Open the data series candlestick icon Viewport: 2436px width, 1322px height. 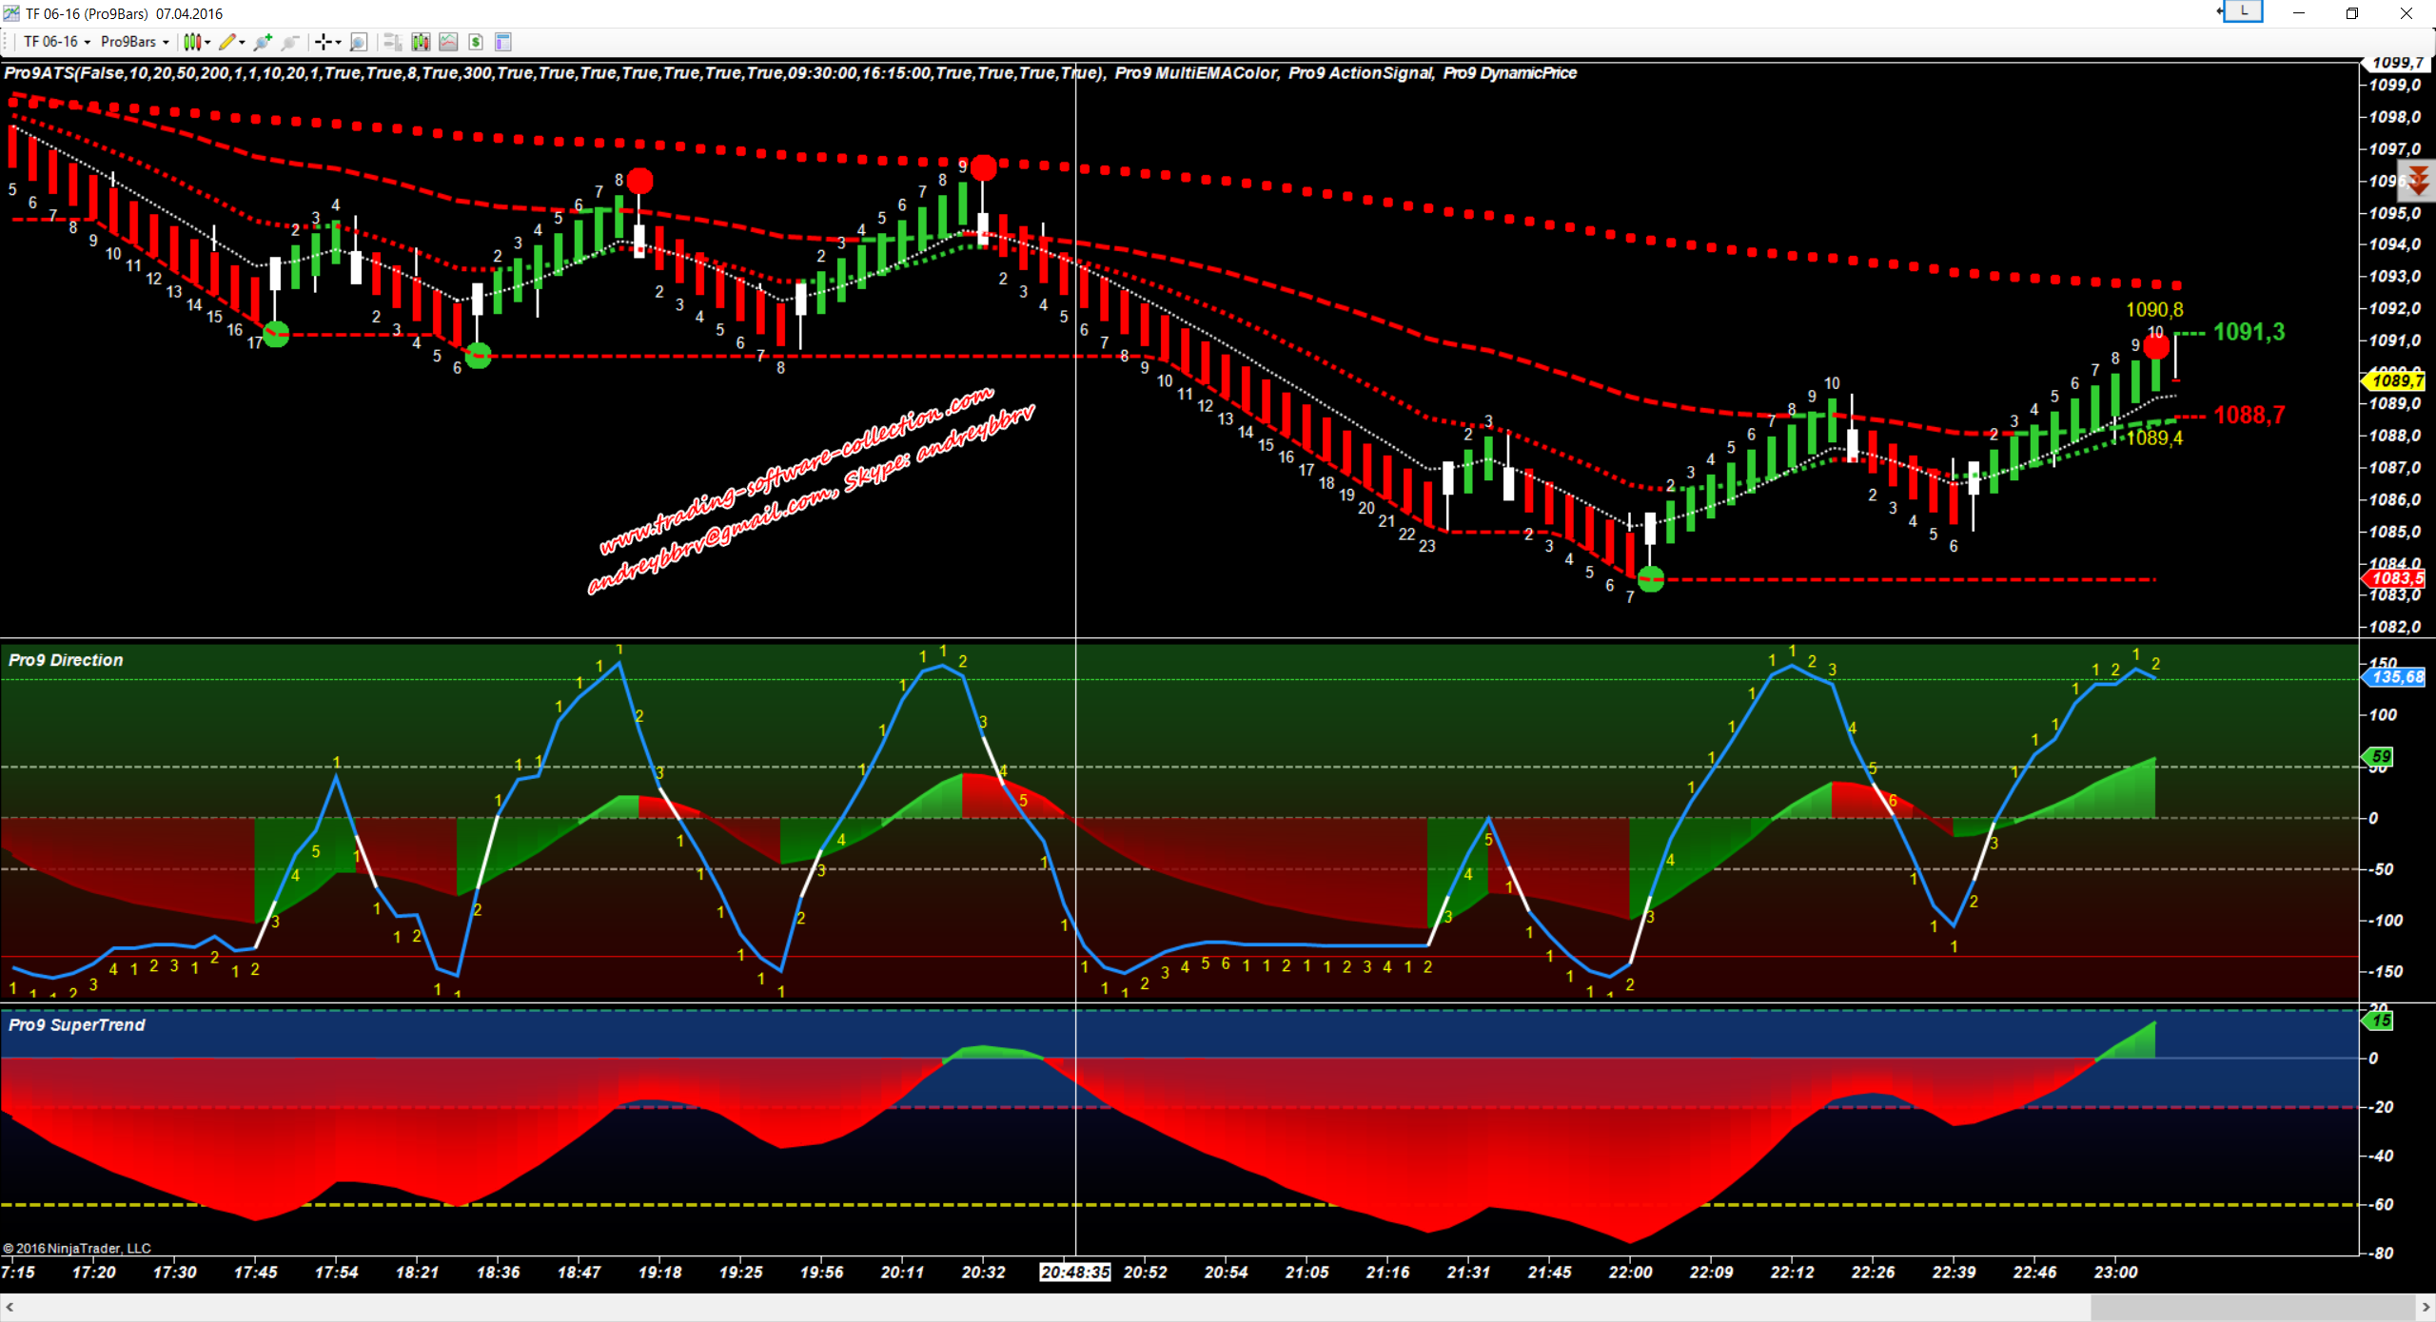tap(421, 42)
